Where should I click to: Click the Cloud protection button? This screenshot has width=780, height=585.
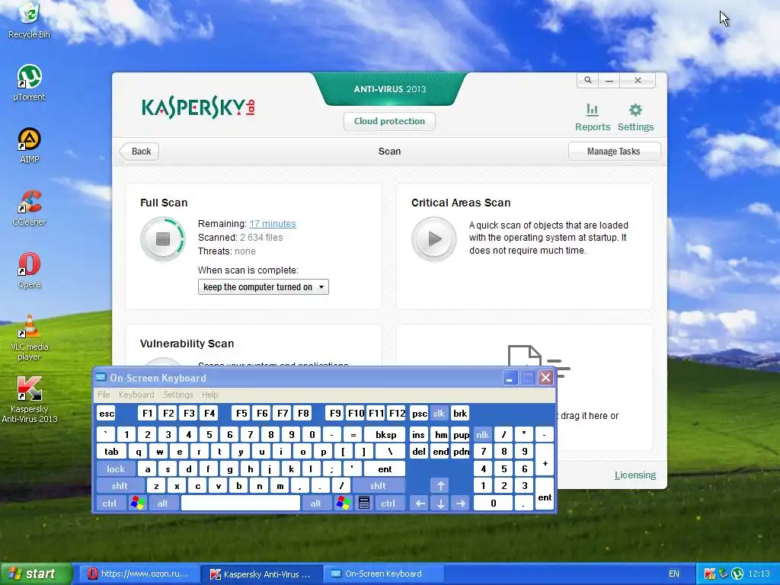coord(389,121)
